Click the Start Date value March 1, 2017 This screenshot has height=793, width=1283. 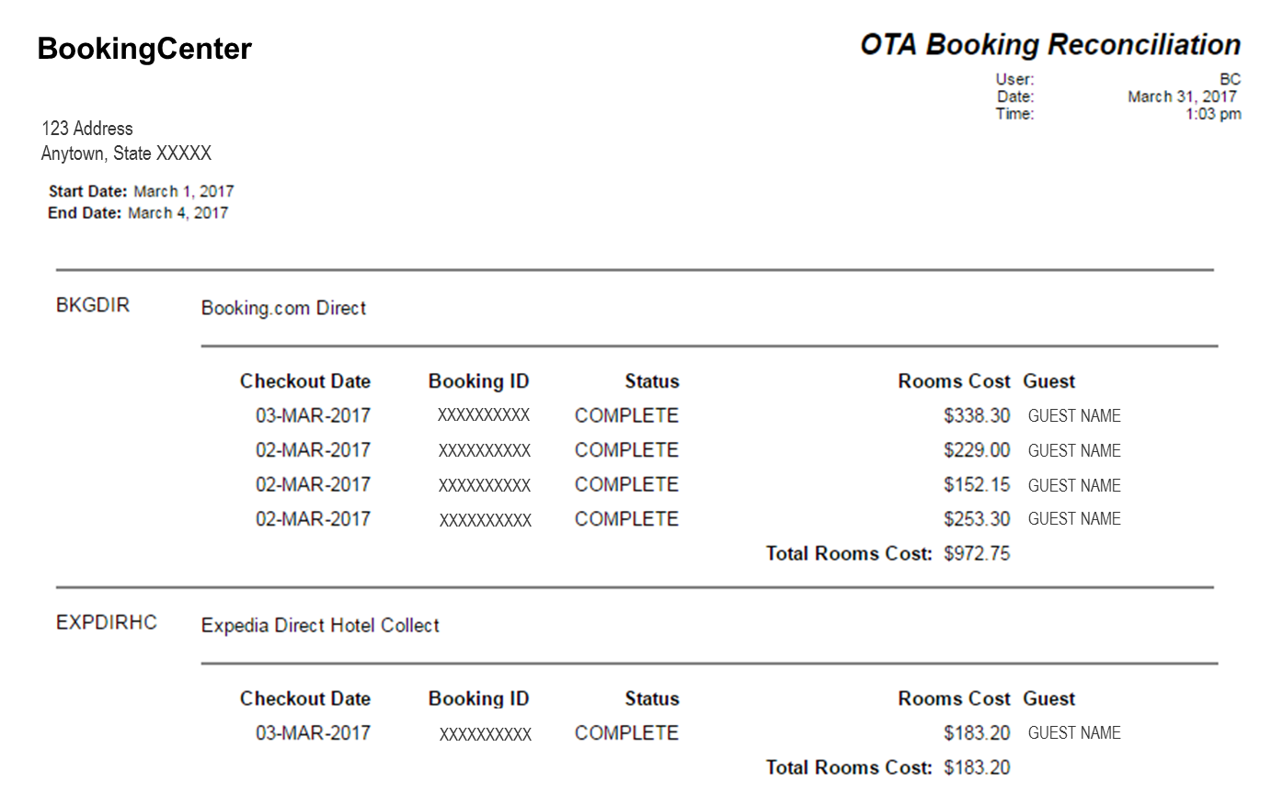[x=184, y=192]
